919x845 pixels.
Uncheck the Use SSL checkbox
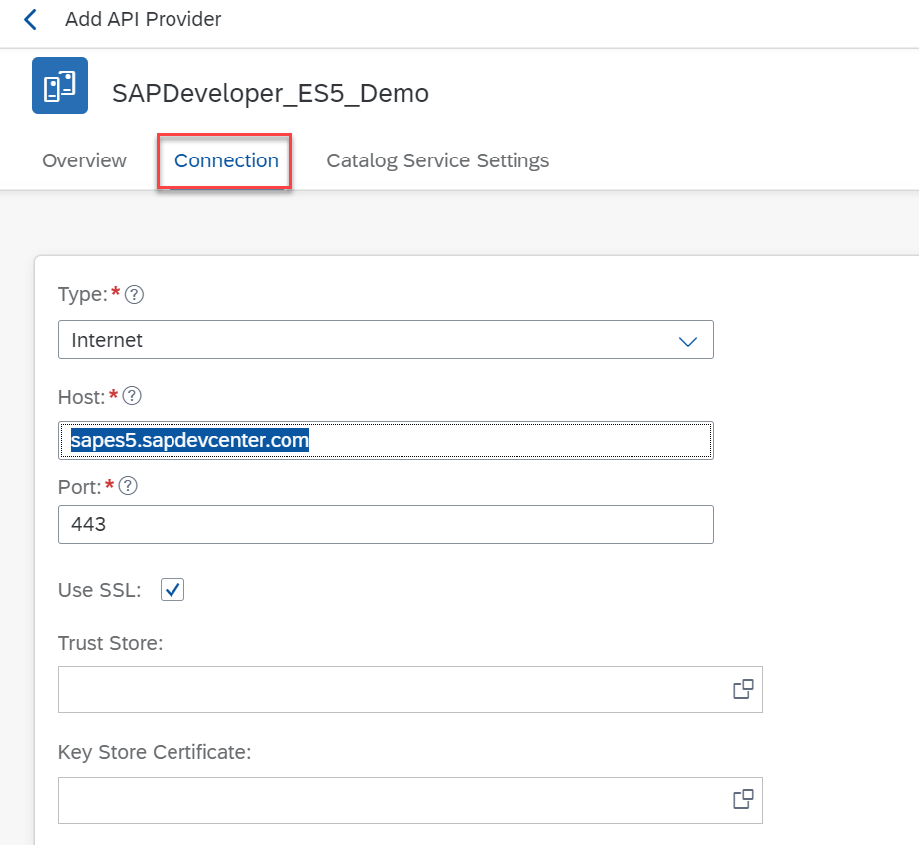tap(172, 590)
